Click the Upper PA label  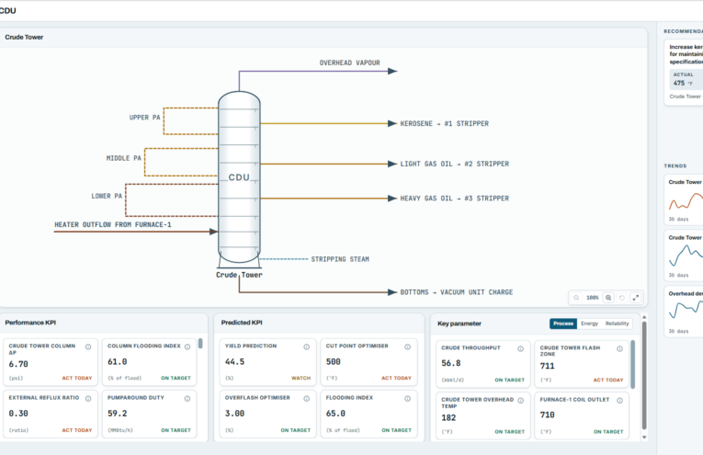145,118
